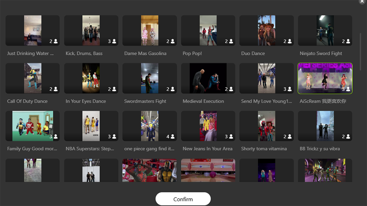Screen dimensions: 367x206
Task: Select the grassy field thumbnail in bottom row
Action: 33,170
